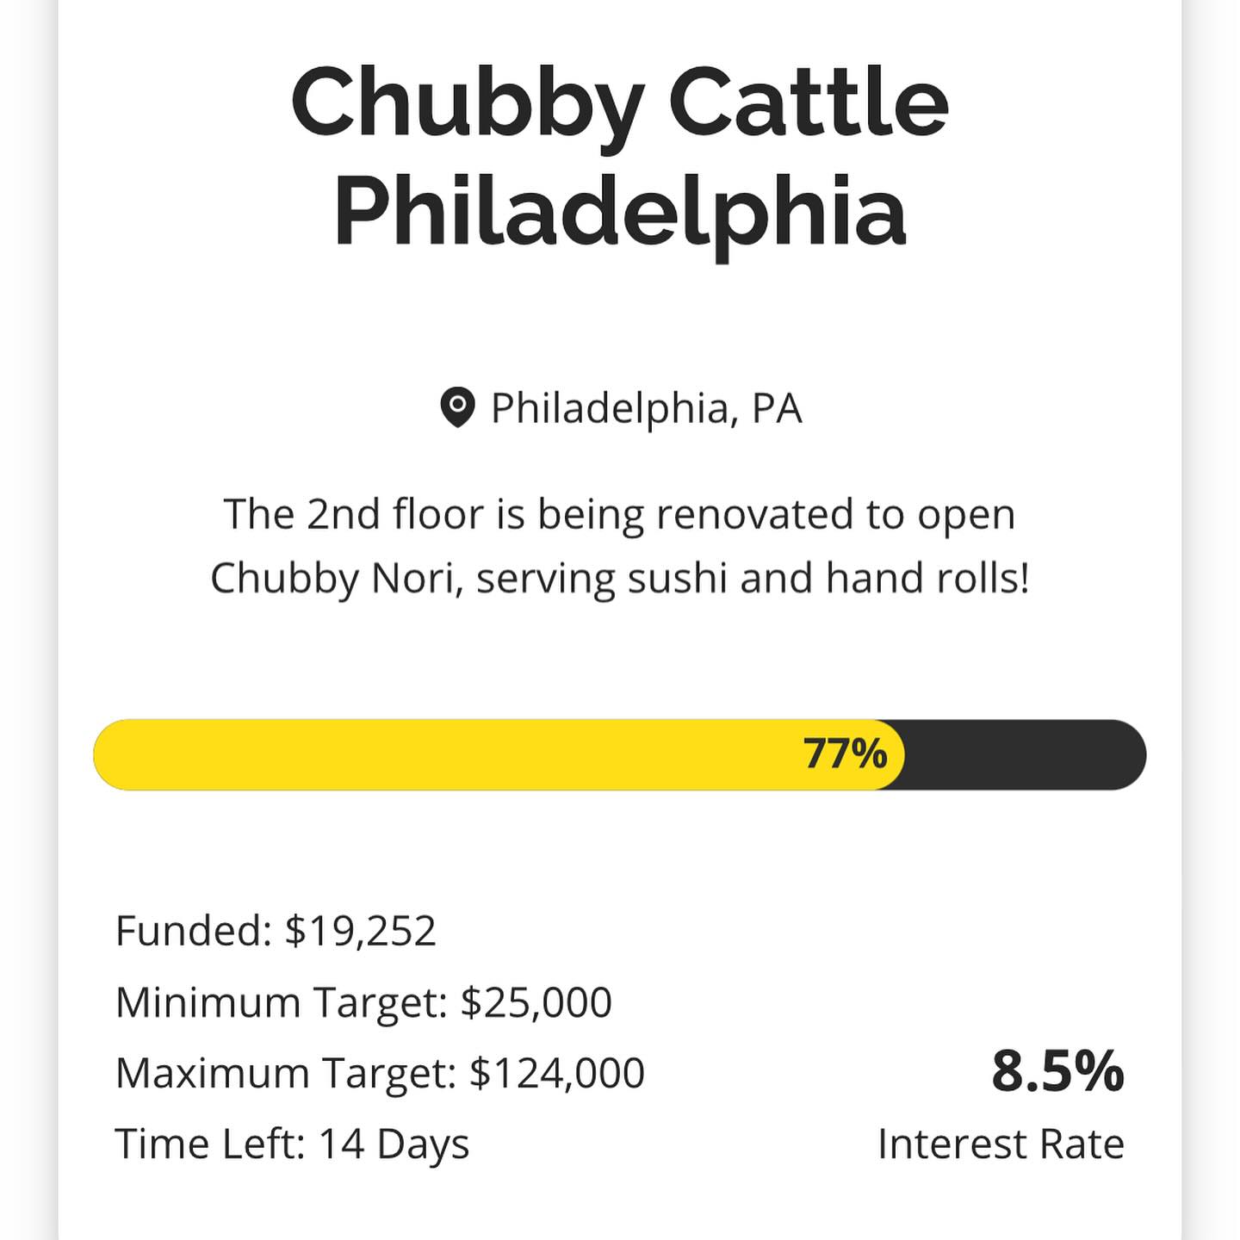Click the 77% progress label
Screen dimensions: 1240x1240
tap(845, 753)
